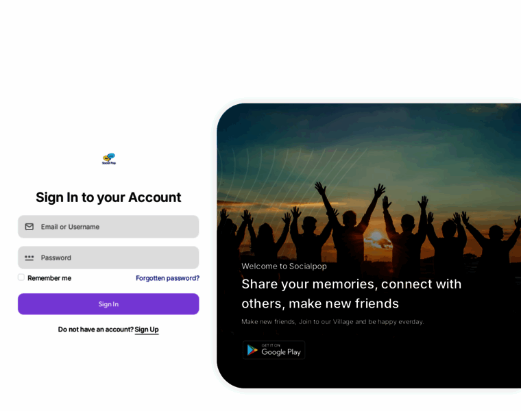Click the setting sun in the banner photo
Image resolution: width=521 pixels, height=411 pixels.
[x=376, y=236]
